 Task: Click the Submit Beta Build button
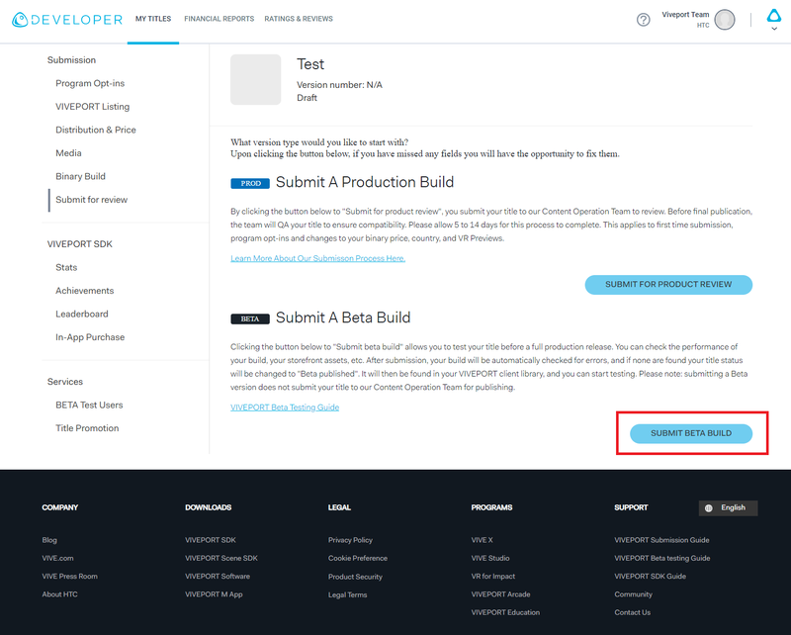pos(691,433)
